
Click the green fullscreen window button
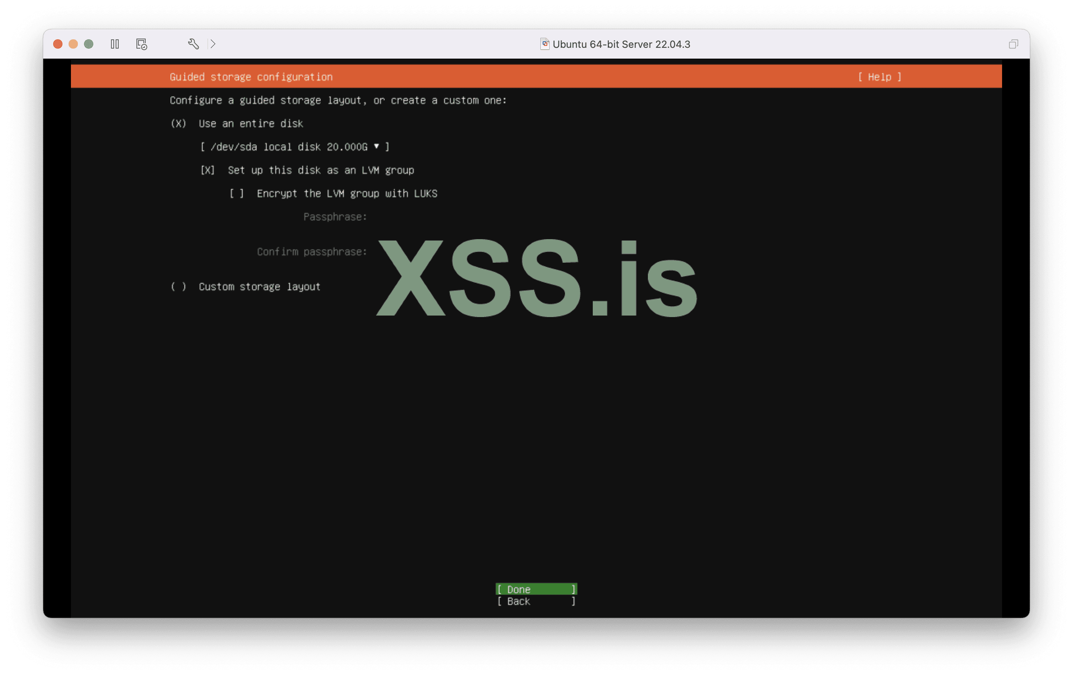pos(89,44)
